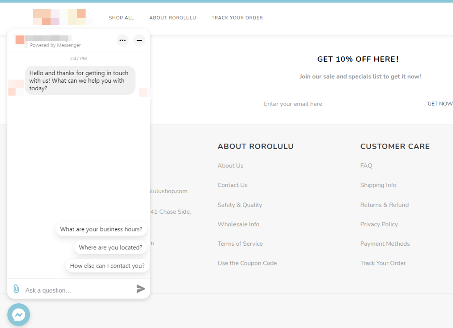The image size is (453, 328).
Task: Toggle the Messenger chat bubble launcher
Action: [x=19, y=315]
